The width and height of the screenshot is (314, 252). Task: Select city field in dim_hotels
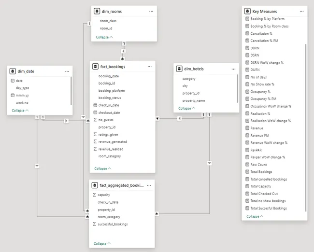[x=185, y=86]
